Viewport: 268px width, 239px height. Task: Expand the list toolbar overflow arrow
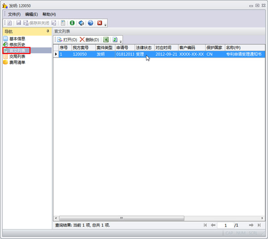pos(121,42)
